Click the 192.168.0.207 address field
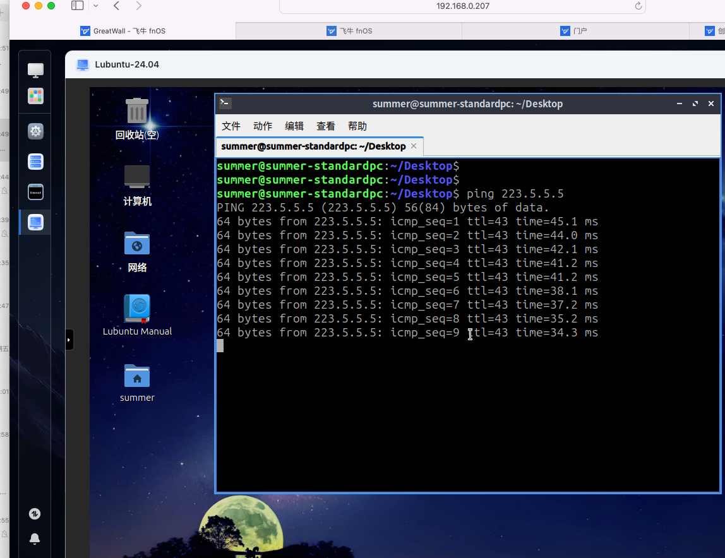 (x=462, y=6)
